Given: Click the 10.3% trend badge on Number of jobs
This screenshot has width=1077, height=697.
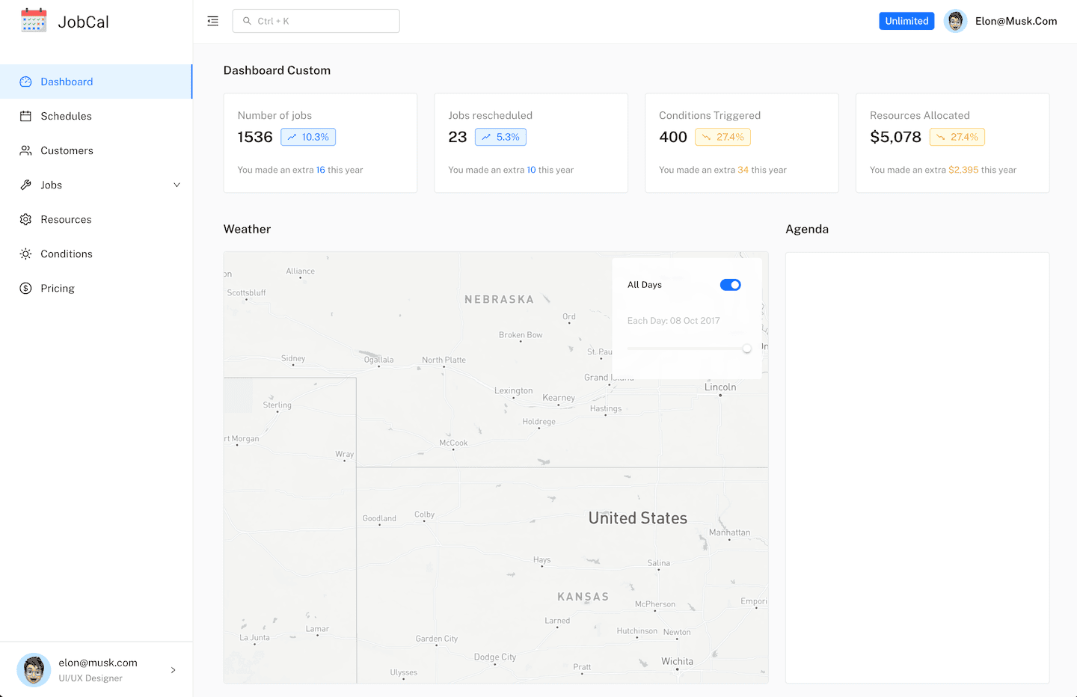Looking at the screenshot, I should click(307, 136).
